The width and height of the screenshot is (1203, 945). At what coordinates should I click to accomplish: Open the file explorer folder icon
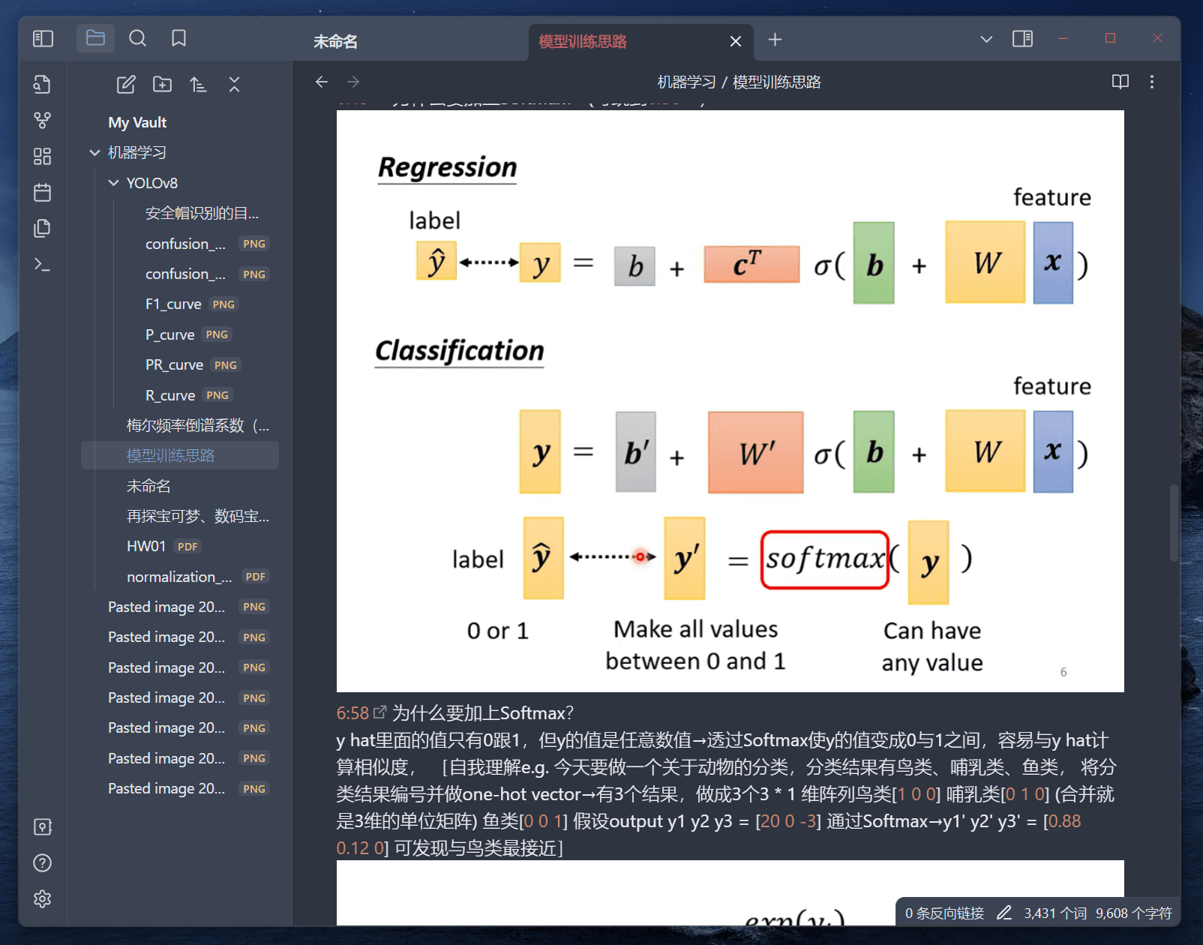click(95, 38)
